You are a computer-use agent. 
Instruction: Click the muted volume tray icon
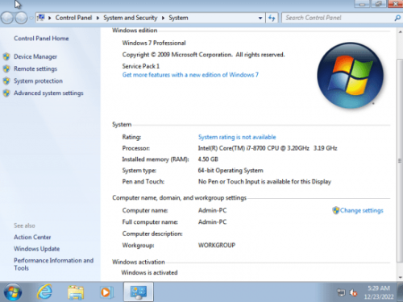[x=353, y=292]
